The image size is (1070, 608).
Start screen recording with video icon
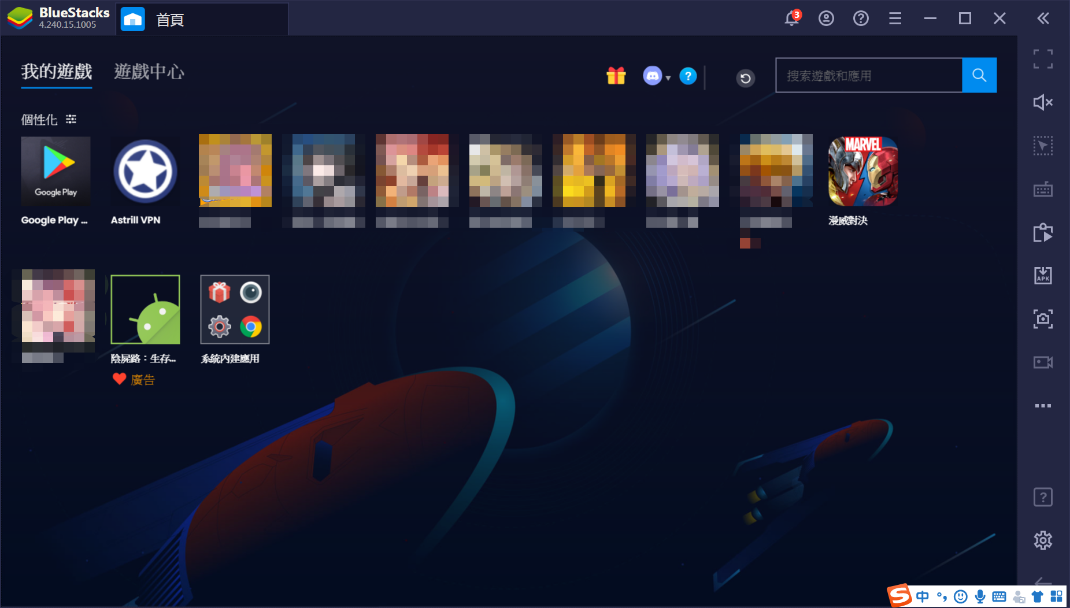coord(1043,362)
